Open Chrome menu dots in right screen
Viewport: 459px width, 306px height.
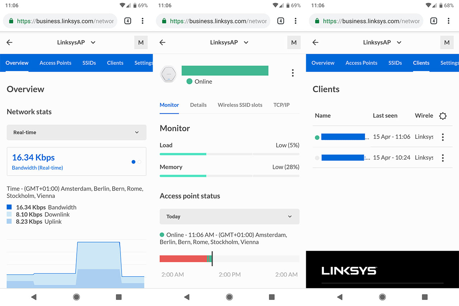[x=448, y=21]
